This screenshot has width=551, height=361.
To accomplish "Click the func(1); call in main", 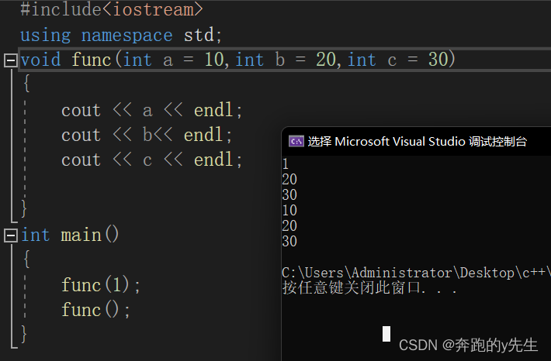I will click(101, 285).
